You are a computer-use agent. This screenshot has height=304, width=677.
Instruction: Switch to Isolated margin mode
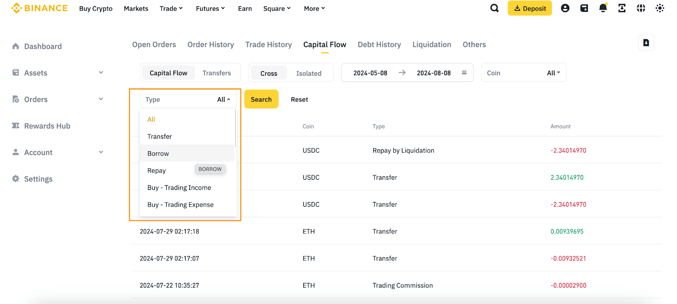[309, 73]
